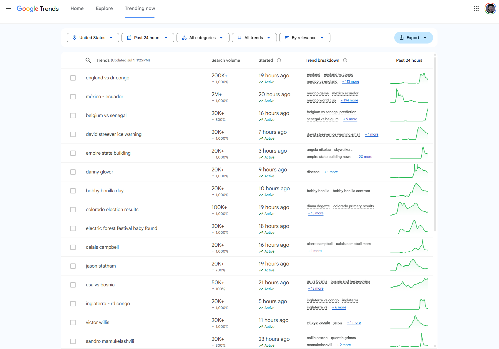Open the 'mexico world cup' breakdown link
The width and height of the screenshot is (499, 349).
coord(321,100)
